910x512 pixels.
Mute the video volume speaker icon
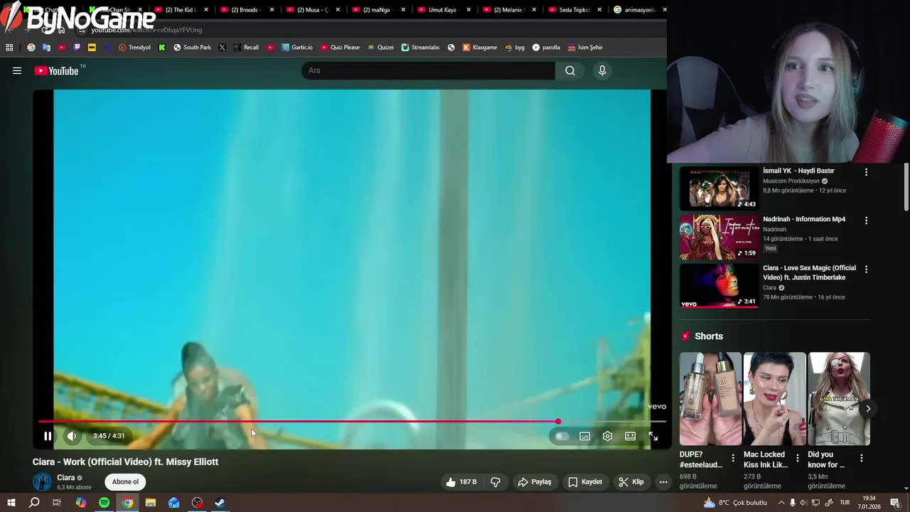click(72, 436)
